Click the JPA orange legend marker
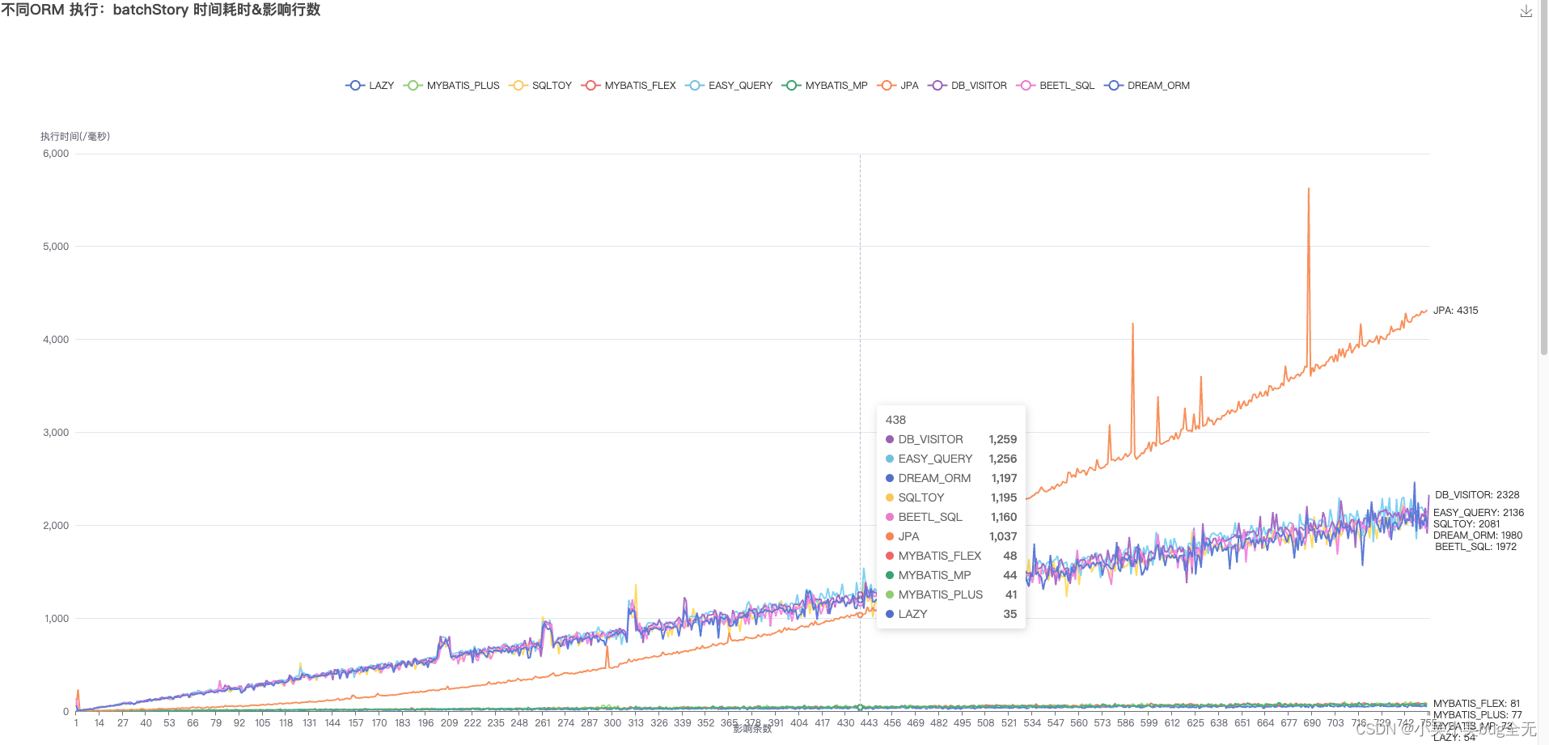 pos(887,86)
